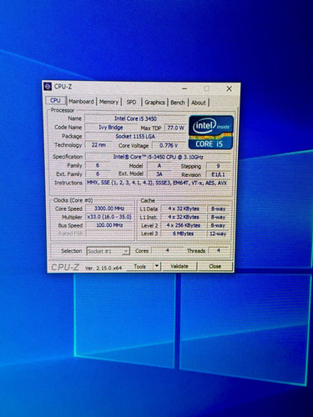This screenshot has height=417, width=313.
Task: Click the Cores value '4'
Action: click(168, 250)
